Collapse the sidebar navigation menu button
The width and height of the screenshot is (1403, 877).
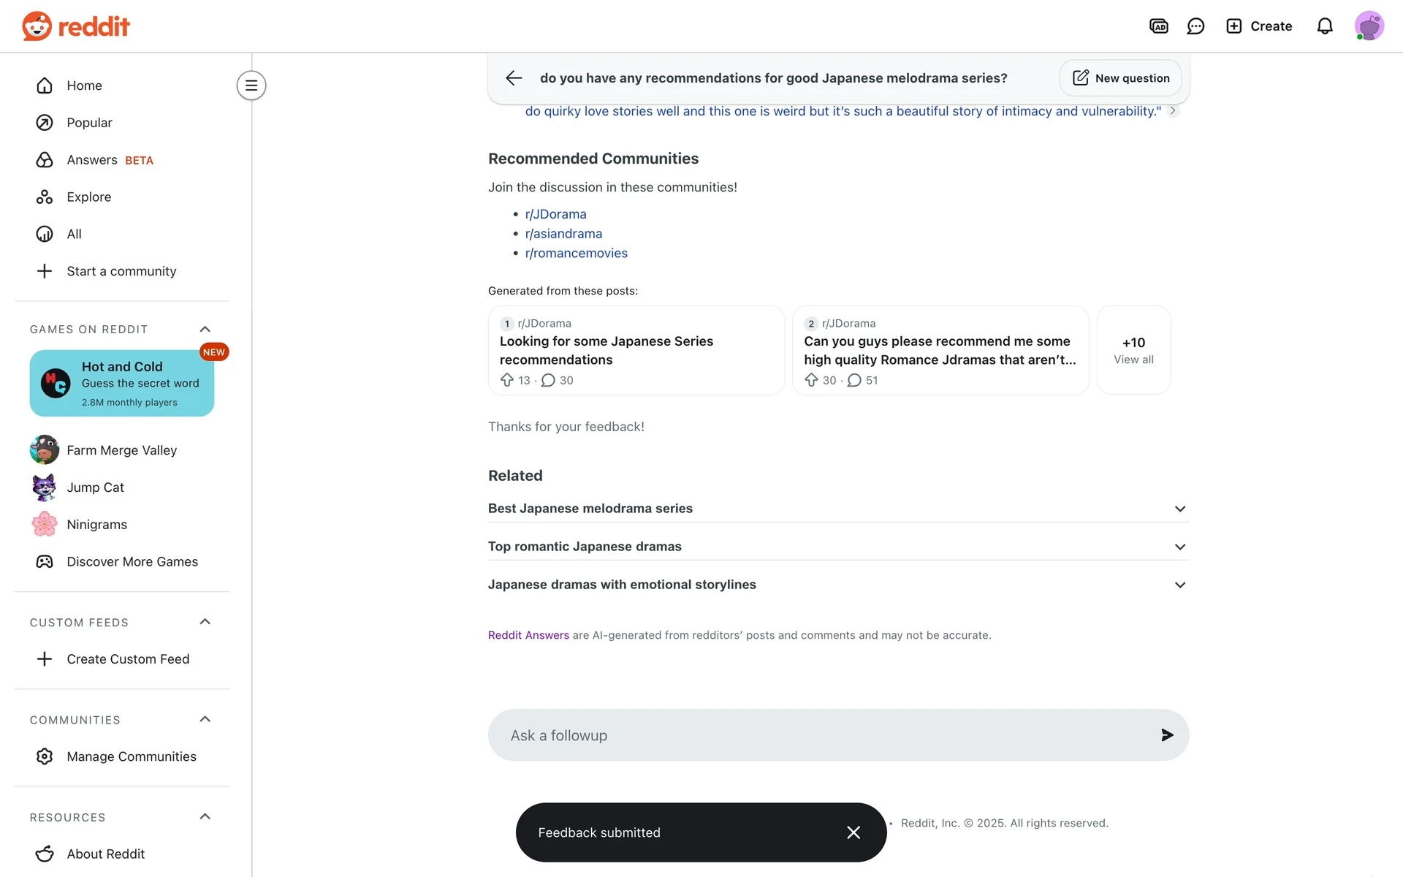coord(251,86)
